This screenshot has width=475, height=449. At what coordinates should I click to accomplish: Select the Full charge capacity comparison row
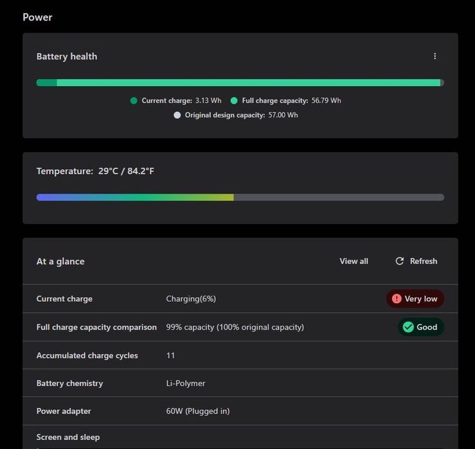click(96, 327)
